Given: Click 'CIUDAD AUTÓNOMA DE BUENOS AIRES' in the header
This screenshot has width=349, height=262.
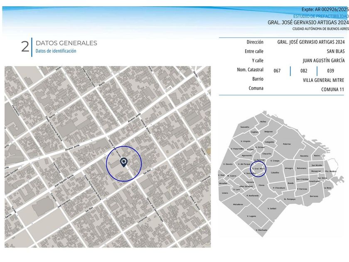Looking at the screenshot, I should click(320, 29).
